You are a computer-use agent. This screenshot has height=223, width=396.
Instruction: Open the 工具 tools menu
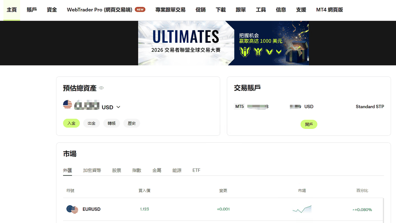pos(261,10)
